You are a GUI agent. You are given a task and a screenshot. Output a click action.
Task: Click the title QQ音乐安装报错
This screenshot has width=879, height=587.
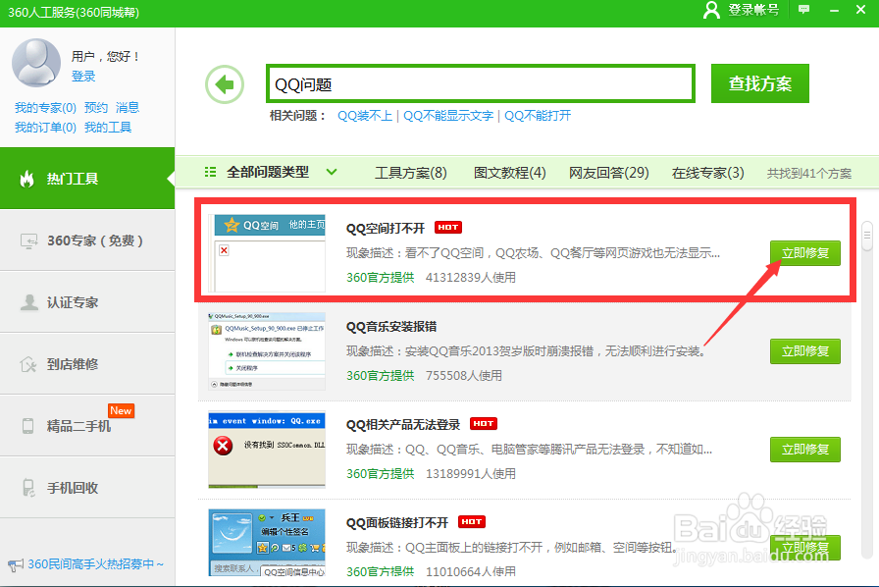click(391, 327)
